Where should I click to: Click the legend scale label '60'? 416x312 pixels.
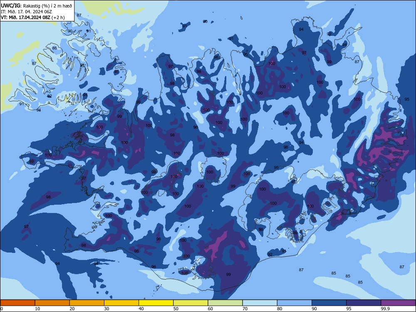coord(210,309)
